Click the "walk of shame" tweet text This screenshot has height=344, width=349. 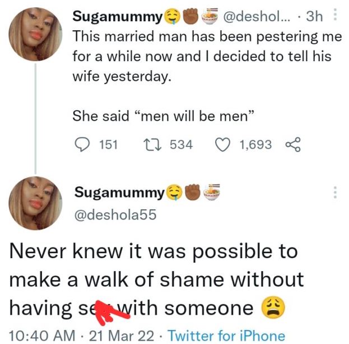pyautogui.click(x=156, y=279)
